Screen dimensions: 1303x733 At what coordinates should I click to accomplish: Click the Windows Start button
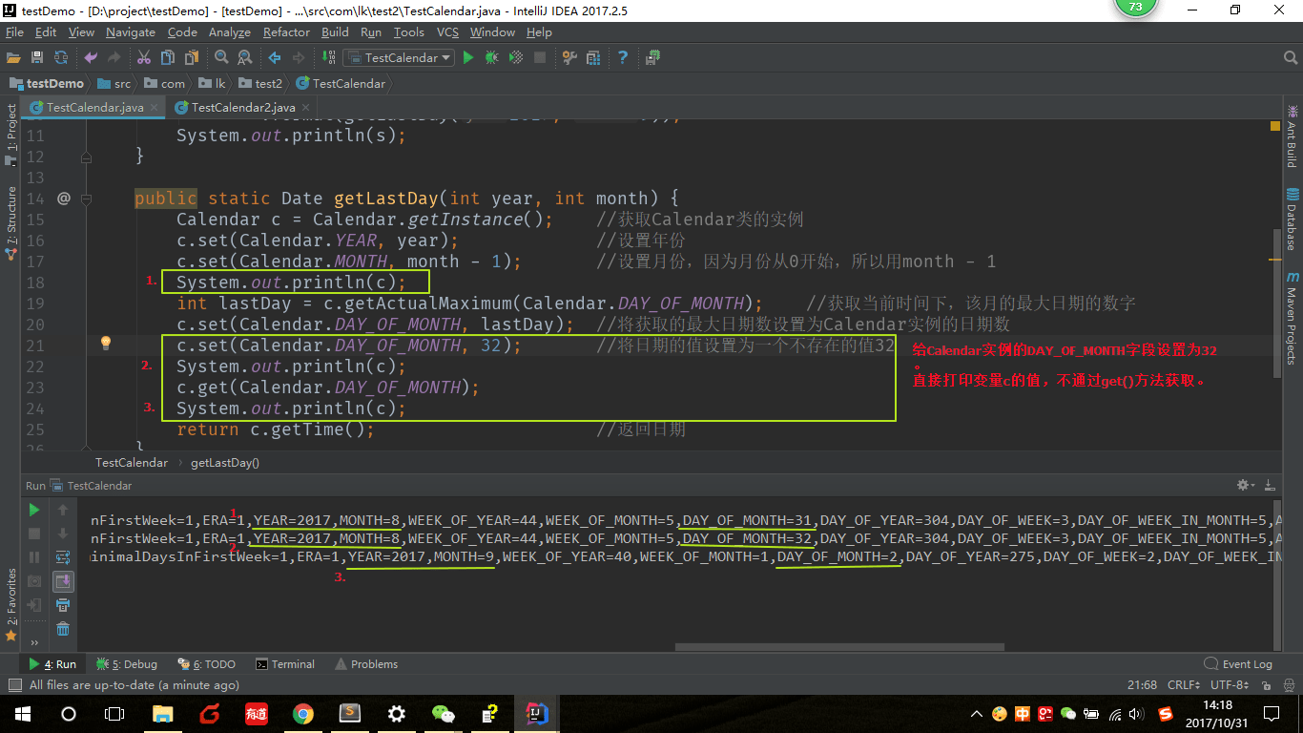click(21, 714)
